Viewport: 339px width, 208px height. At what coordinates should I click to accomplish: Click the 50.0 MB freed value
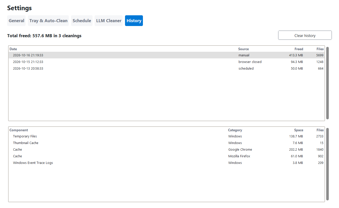click(x=297, y=68)
